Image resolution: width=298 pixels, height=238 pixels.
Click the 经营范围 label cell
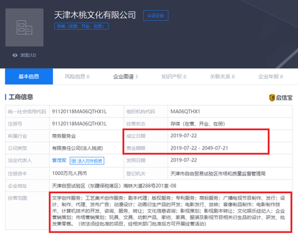click(27, 211)
